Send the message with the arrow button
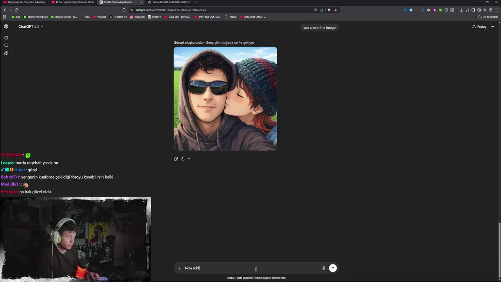Image resolution: width=501 pixels, height=282 pixels. point(333,268)
